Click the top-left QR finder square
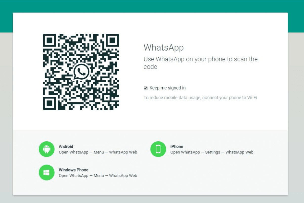Screen dimensions: 304x203 (x=49, y=40)
